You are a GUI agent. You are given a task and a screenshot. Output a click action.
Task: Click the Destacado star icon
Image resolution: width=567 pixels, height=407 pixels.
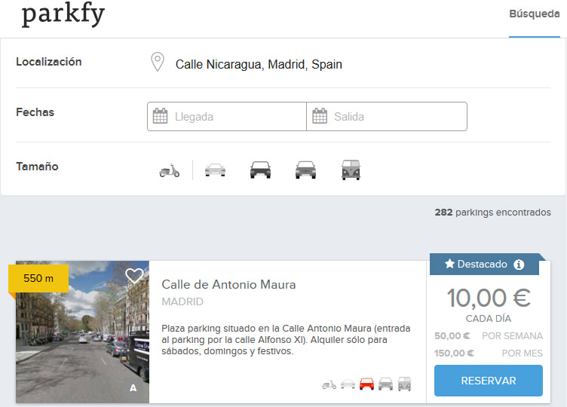(449, 264)
